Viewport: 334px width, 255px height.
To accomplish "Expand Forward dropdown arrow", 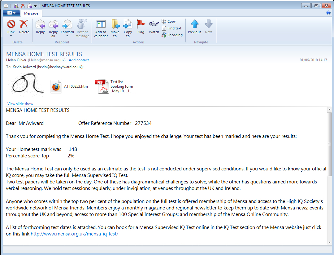I will (67, 36).
